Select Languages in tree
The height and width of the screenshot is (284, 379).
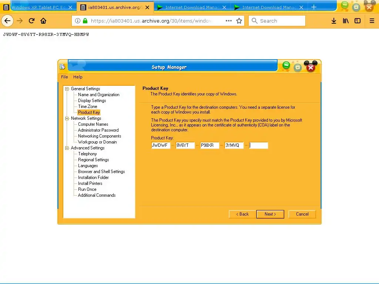pos(88,166)
